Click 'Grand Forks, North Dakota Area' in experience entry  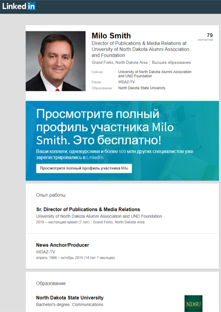[x=119, y=222]
